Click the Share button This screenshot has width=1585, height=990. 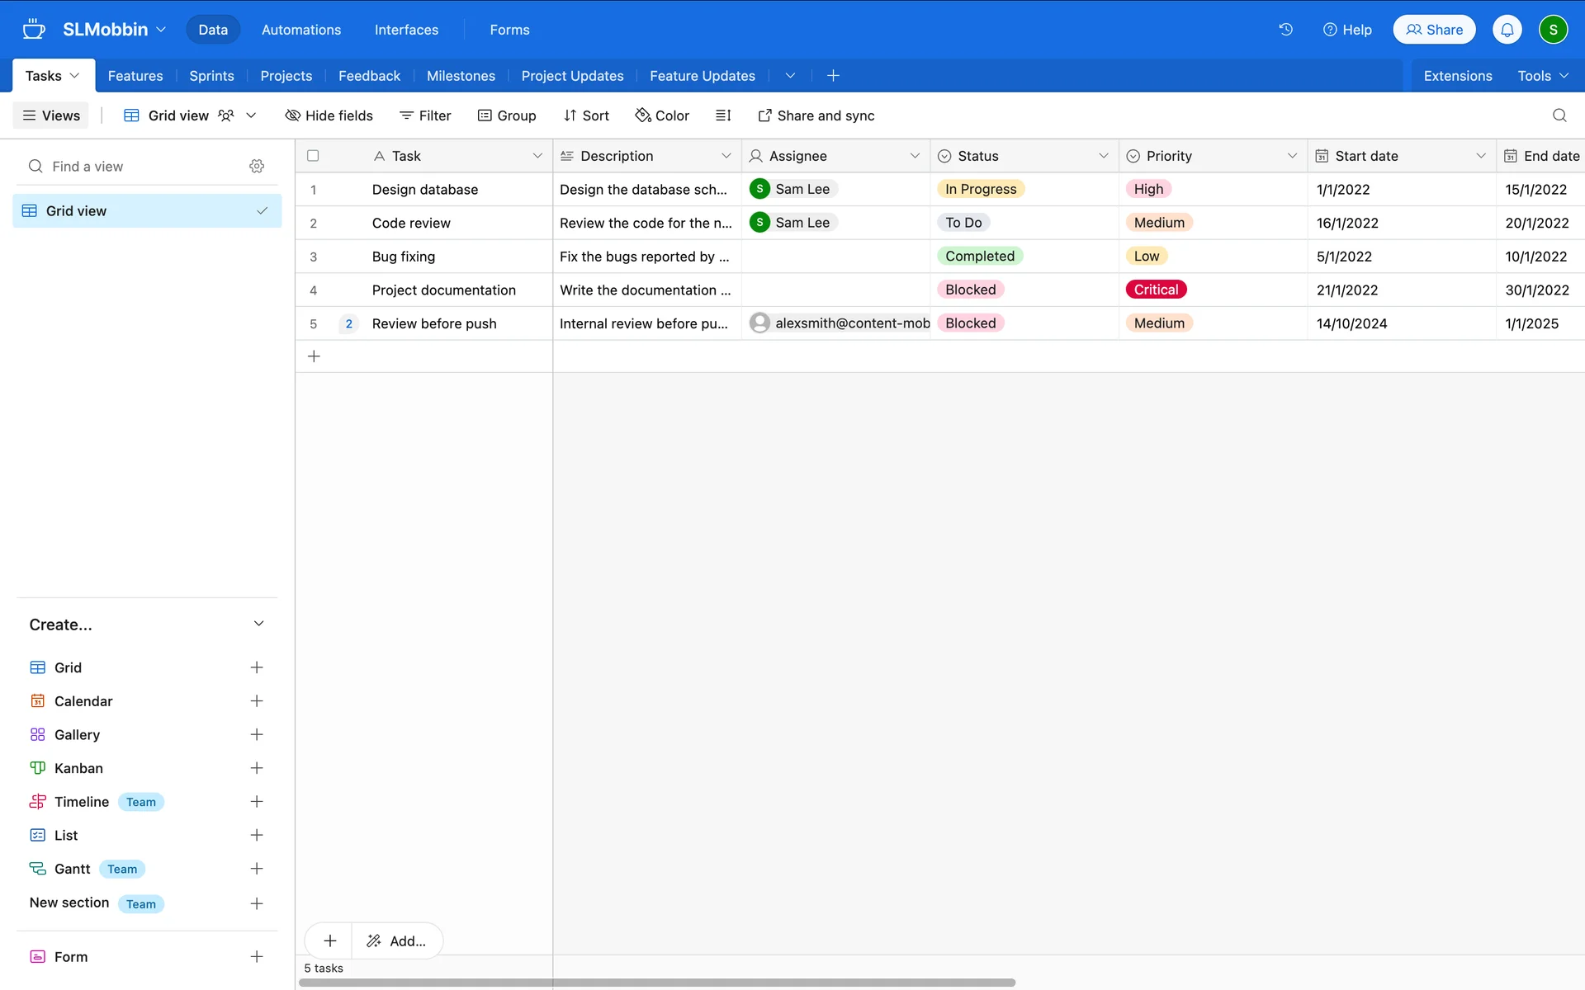click(x=1434, y=30)
